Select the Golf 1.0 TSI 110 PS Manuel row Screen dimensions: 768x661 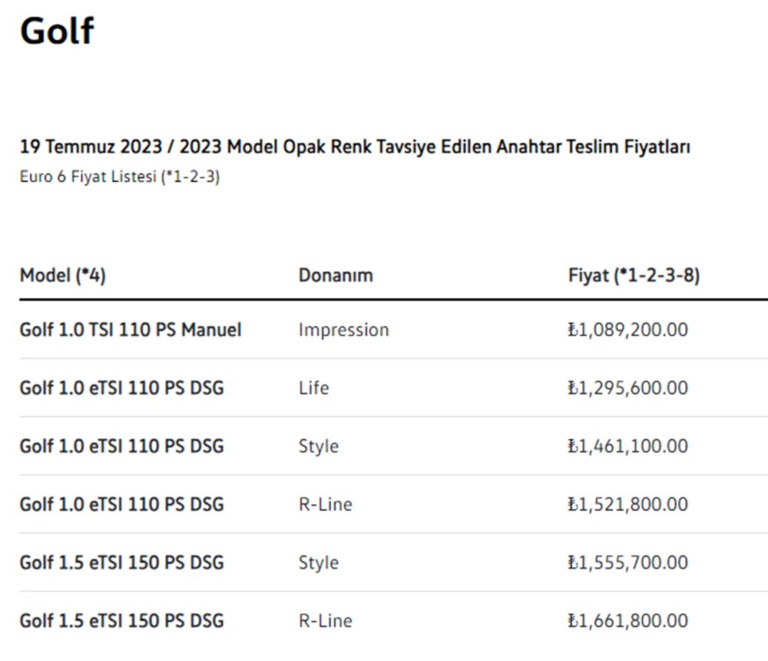[x=131, y=330]
